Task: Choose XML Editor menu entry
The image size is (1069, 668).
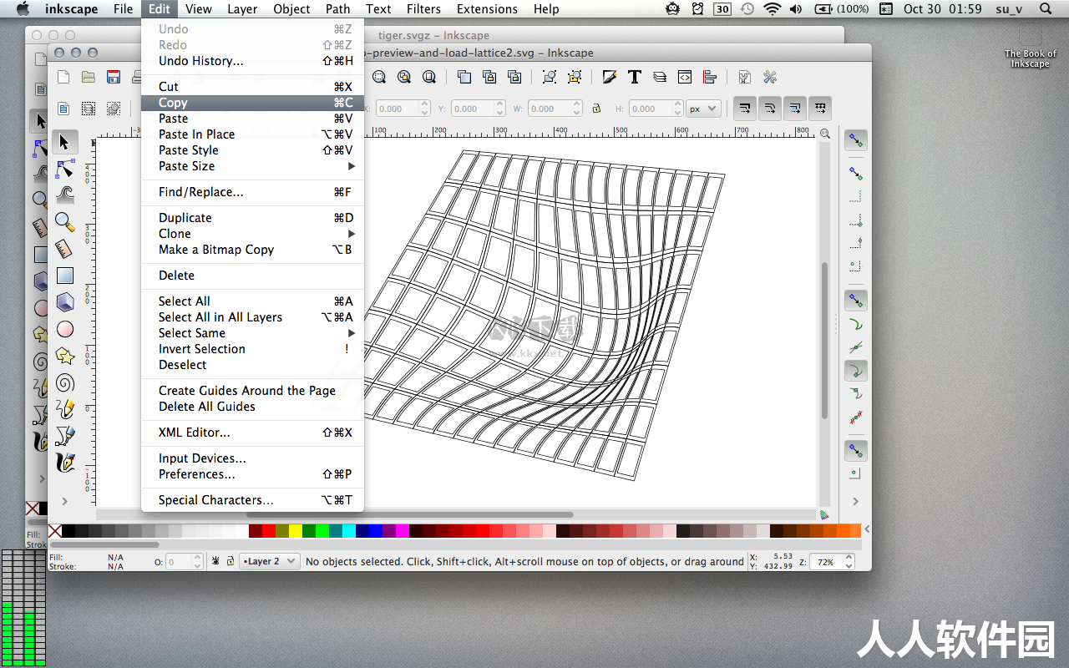Action: 252,433
